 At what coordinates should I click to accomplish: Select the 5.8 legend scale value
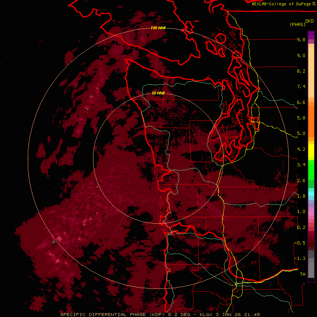[x=301, y=118]
